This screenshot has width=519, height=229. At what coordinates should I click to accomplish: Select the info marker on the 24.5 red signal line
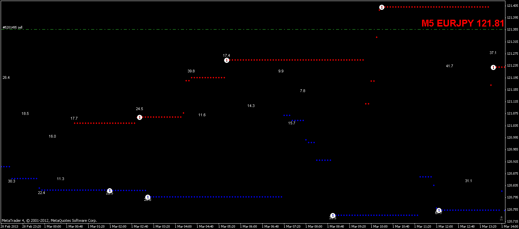(x=139, y=117)
